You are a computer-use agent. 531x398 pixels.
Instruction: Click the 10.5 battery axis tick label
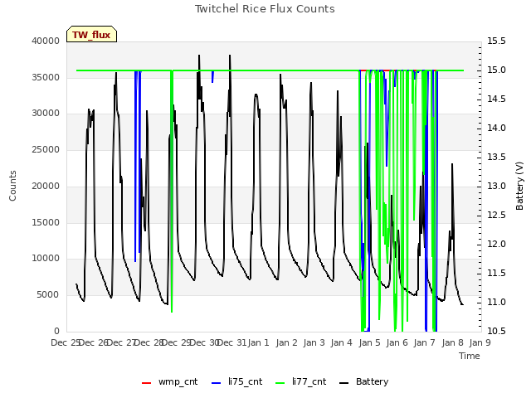pos(496,332)
